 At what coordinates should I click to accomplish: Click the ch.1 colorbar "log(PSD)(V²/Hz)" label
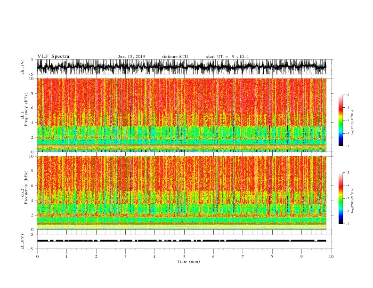pyautogui.click(x=353, y=123)
